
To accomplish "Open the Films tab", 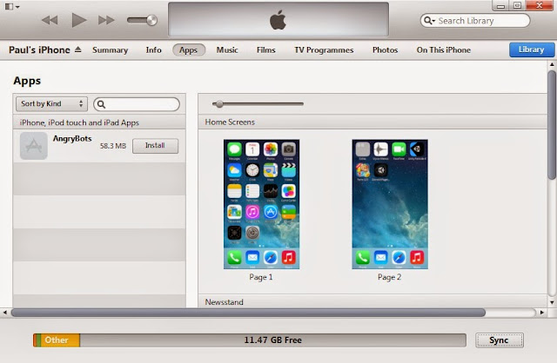I will tap(265, 50).
